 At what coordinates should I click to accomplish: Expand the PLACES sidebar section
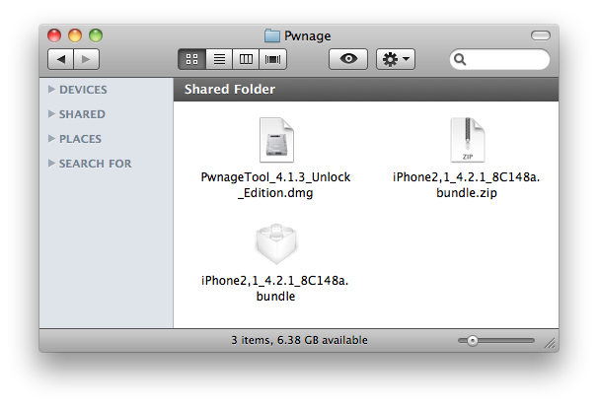[x=51, y=139]
